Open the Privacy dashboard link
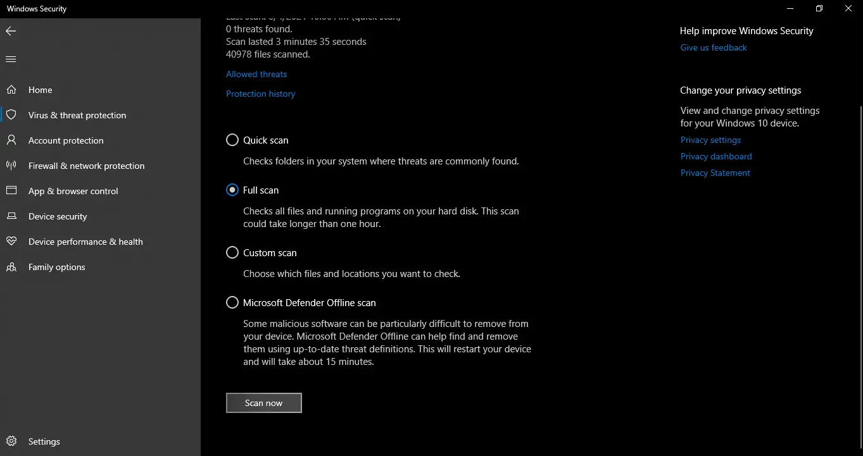Screen dimensions: 863x456 pyautogui.click(x=716, y=156)
